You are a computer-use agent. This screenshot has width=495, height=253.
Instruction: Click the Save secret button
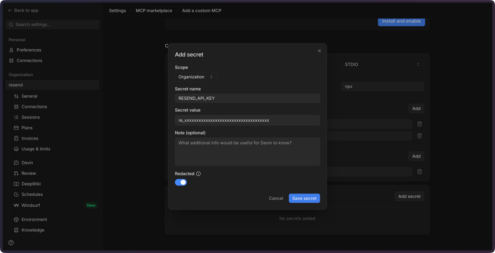coord(304,198)
